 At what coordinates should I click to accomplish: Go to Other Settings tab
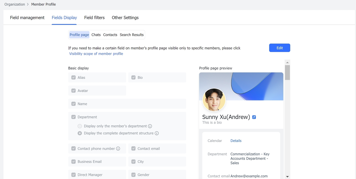pos(125,18)
